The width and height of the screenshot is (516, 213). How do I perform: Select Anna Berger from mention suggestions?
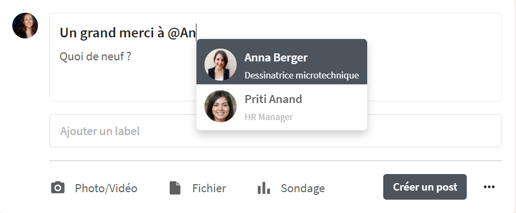coord(282,62)
